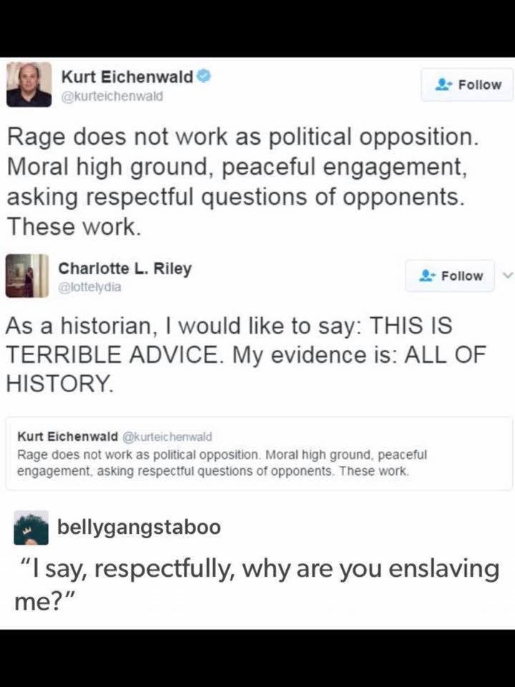Click the add-person icon in Kurt's Follow button
Viewport: 515px width, 687px height.
(x=443, y=84)
